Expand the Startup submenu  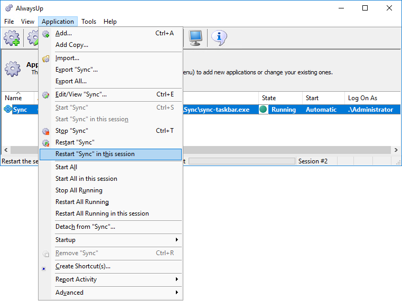click(111, 240)
